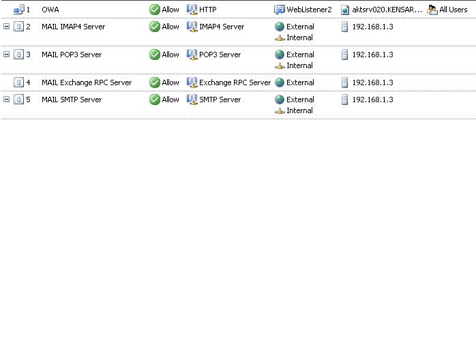Collapse the MAIL SMTP Server rule row

[x=6, y=100]
